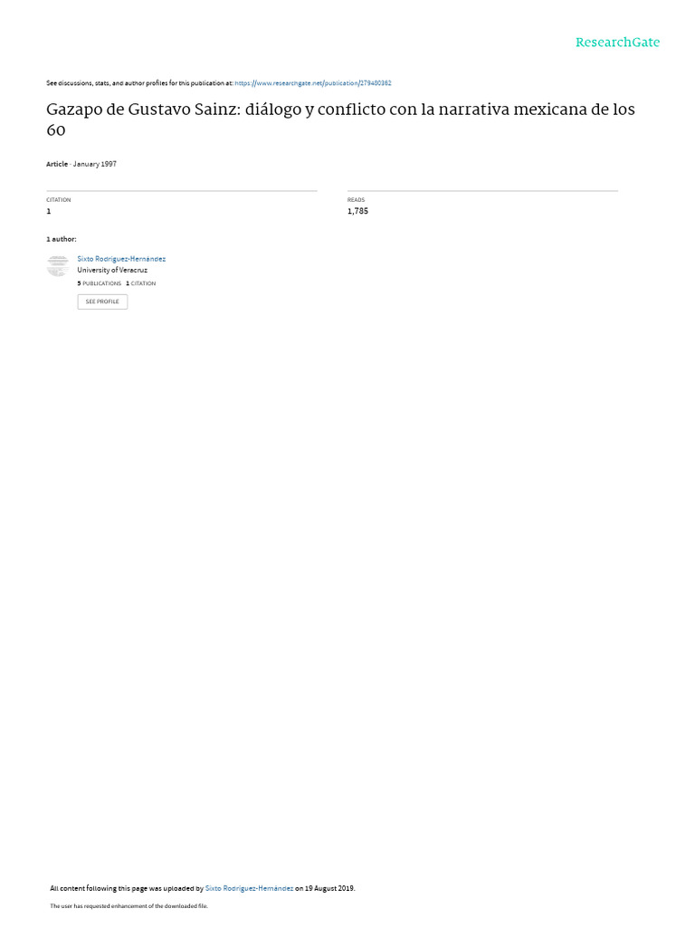Click the 1 CITATION stat under author

[140, 283]
